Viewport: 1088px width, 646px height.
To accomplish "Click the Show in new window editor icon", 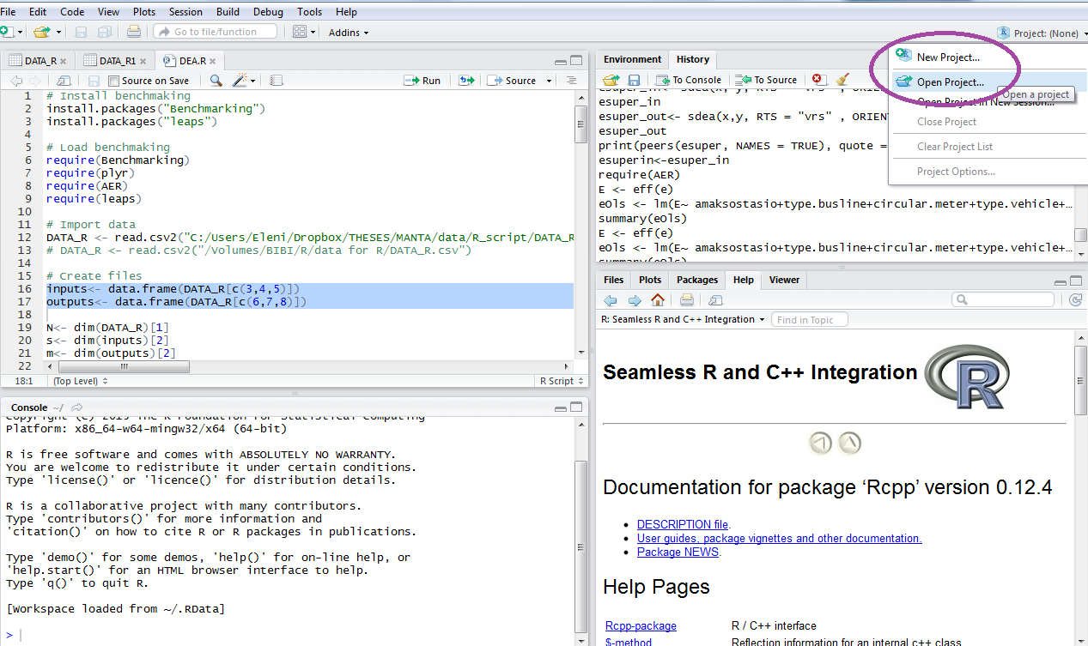I will point(64,81).
